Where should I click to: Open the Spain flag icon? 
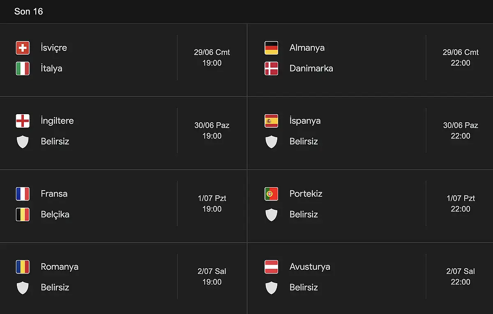coord(271,121)
